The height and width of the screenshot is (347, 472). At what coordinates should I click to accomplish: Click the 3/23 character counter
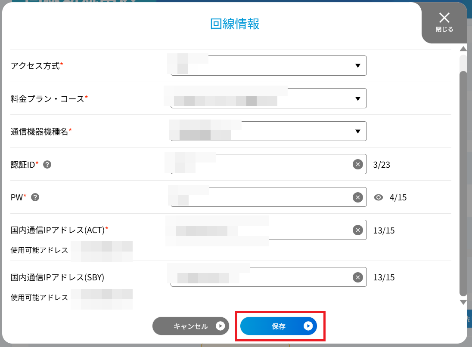382,165
